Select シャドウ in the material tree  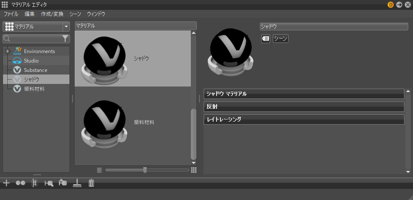[31, 80]
